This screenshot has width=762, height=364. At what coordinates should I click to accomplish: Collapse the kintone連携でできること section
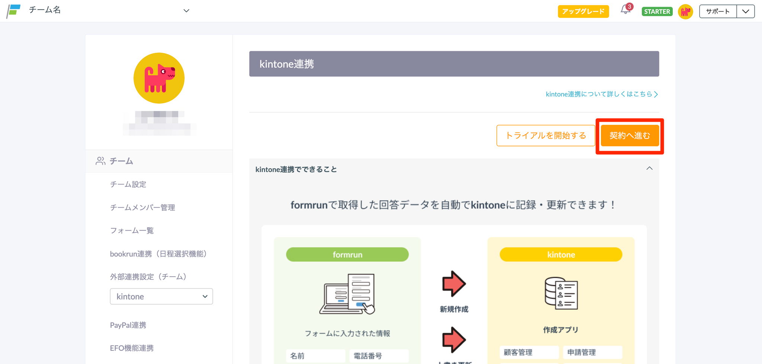(649, 169)
